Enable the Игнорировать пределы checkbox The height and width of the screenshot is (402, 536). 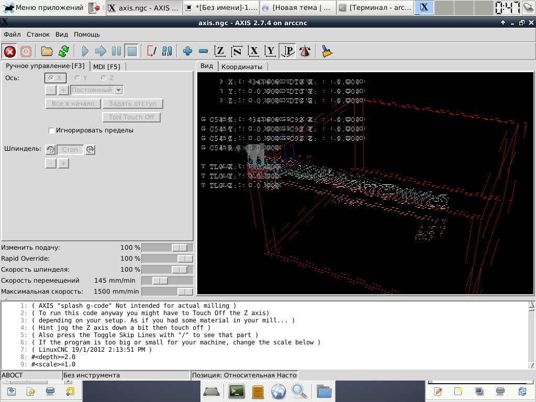pyautogui.click(x=51, y=130)
